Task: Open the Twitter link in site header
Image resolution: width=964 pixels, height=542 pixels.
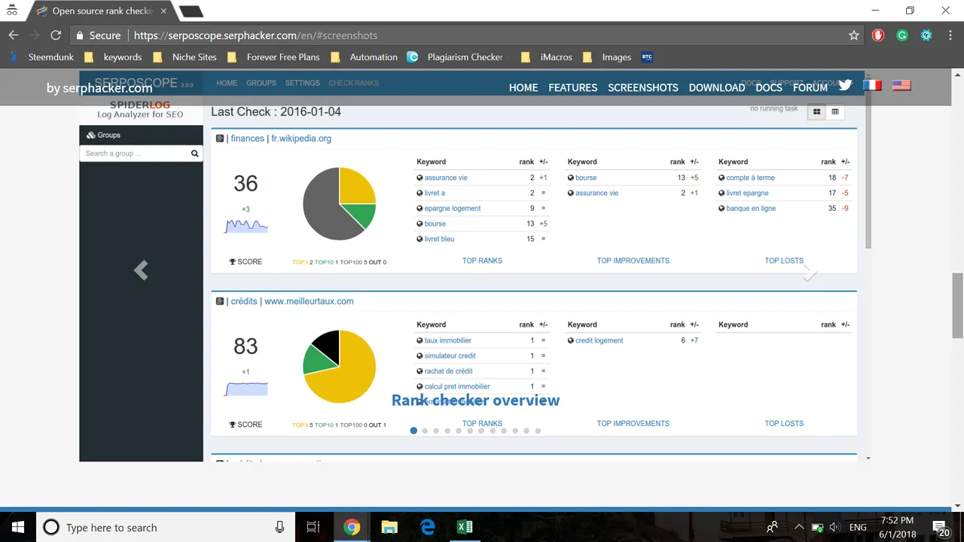Action: coord(845,85)
